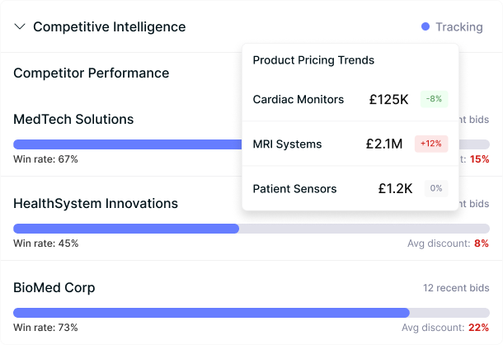Click the 0% grey change badge
Viewport: 503px width, 345px height.
435,188
